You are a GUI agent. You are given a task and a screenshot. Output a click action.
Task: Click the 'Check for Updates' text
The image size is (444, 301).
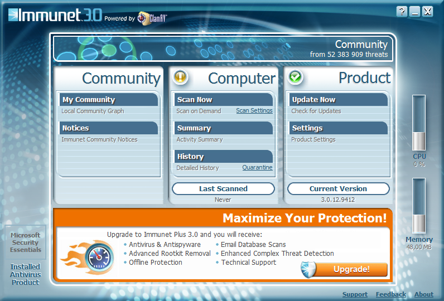[x=316, y=111]
